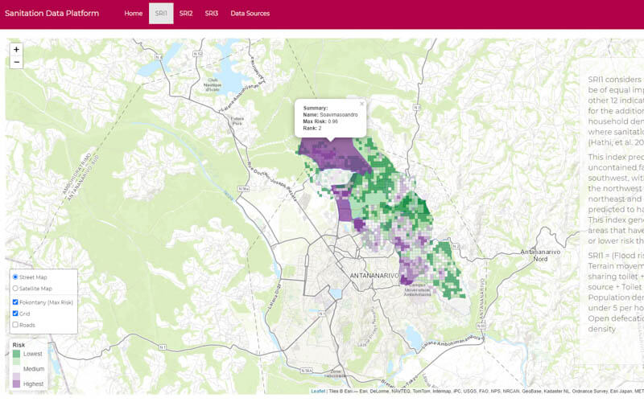The width and height of the screenshot is (644, 402).
Task: Enable the Roads overlay
Action: (x=15, y=325)
